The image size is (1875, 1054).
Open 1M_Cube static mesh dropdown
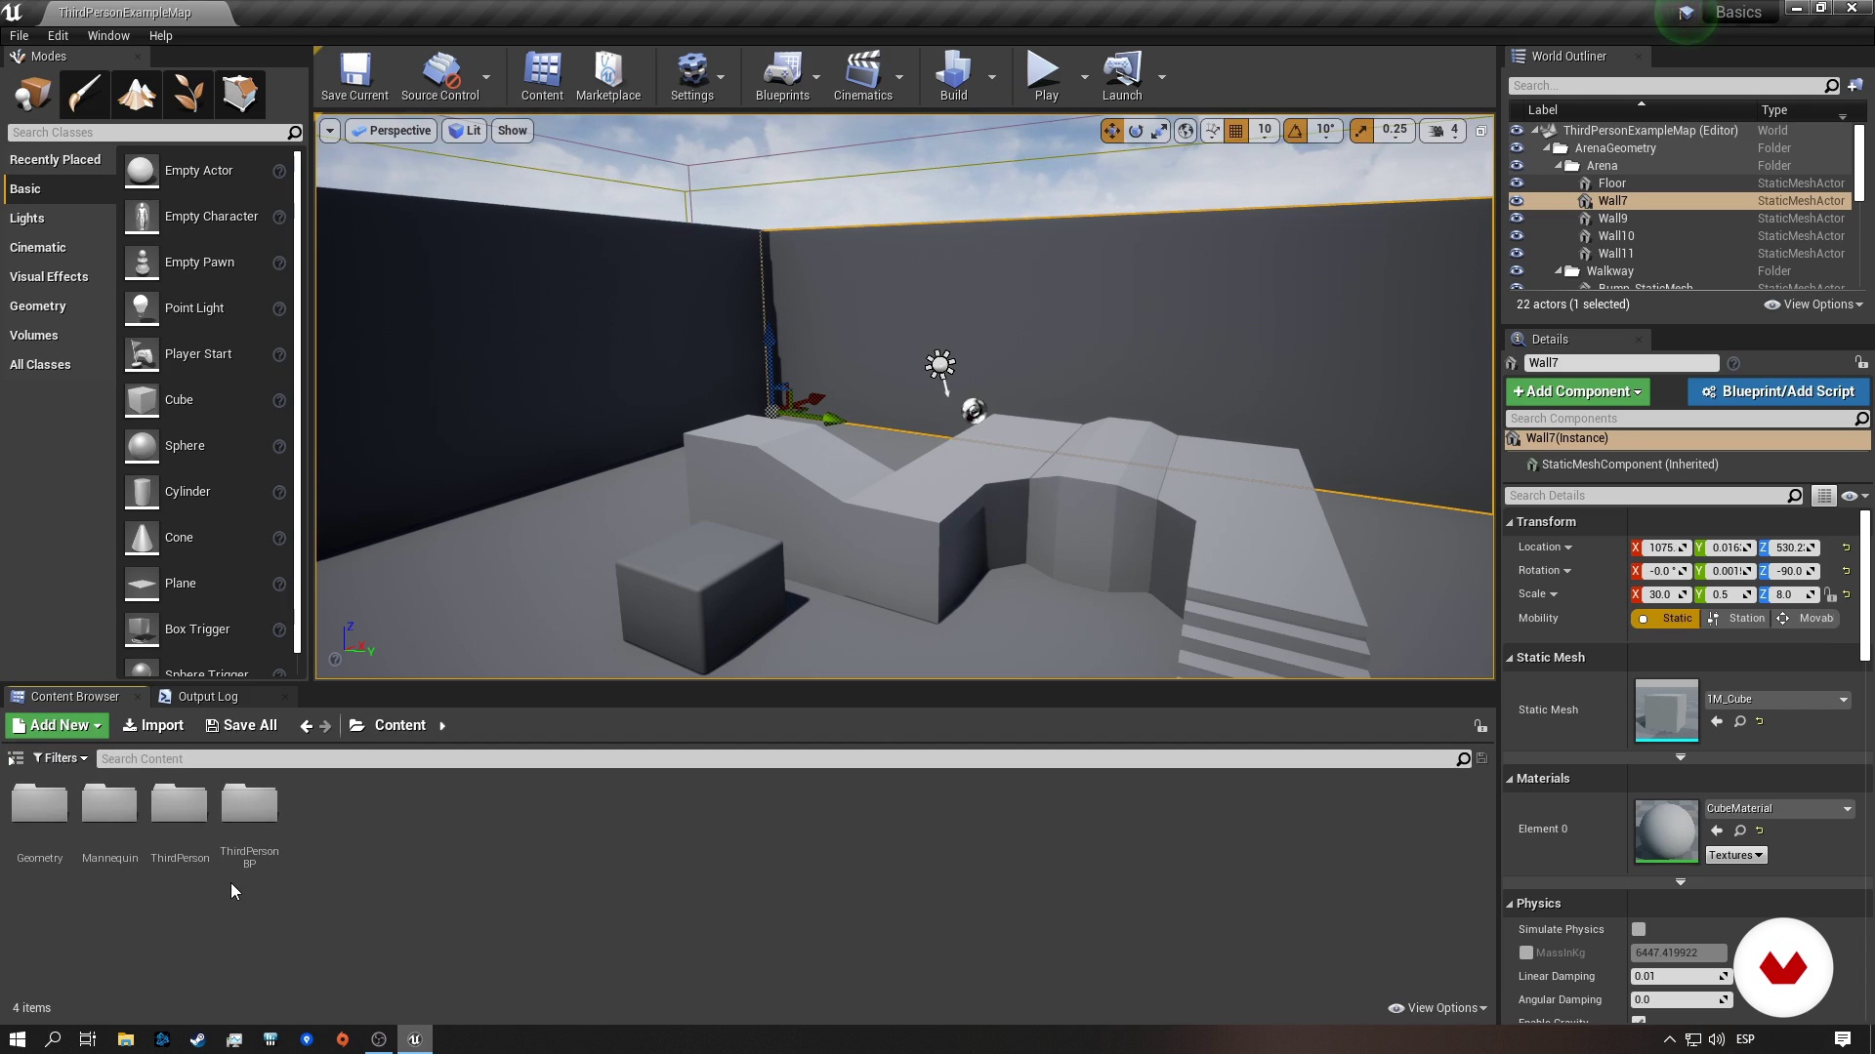click(1777, 700)
